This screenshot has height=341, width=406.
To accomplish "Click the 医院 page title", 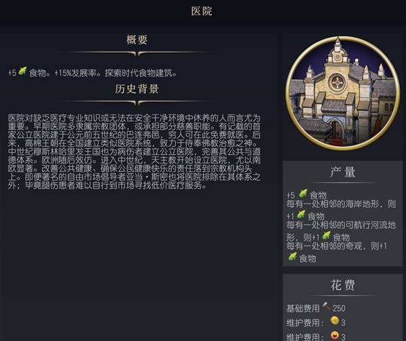I will point(202,11).
